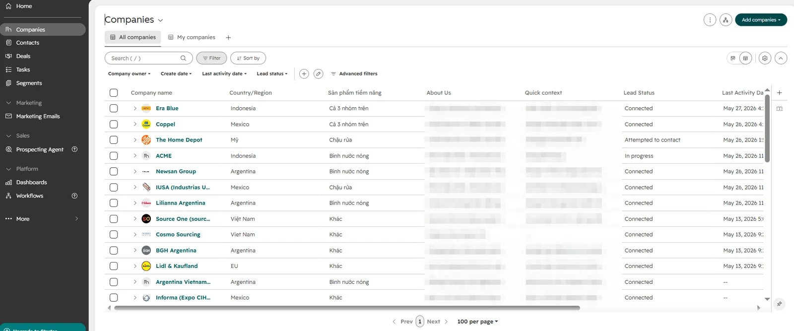The height and width of the screenshot is (331, 794).
Task: Expand the Era Blue row chevron
Action: (134, 108)
